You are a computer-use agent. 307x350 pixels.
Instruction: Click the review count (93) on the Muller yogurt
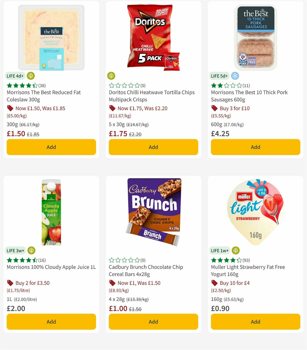point(246,260)
